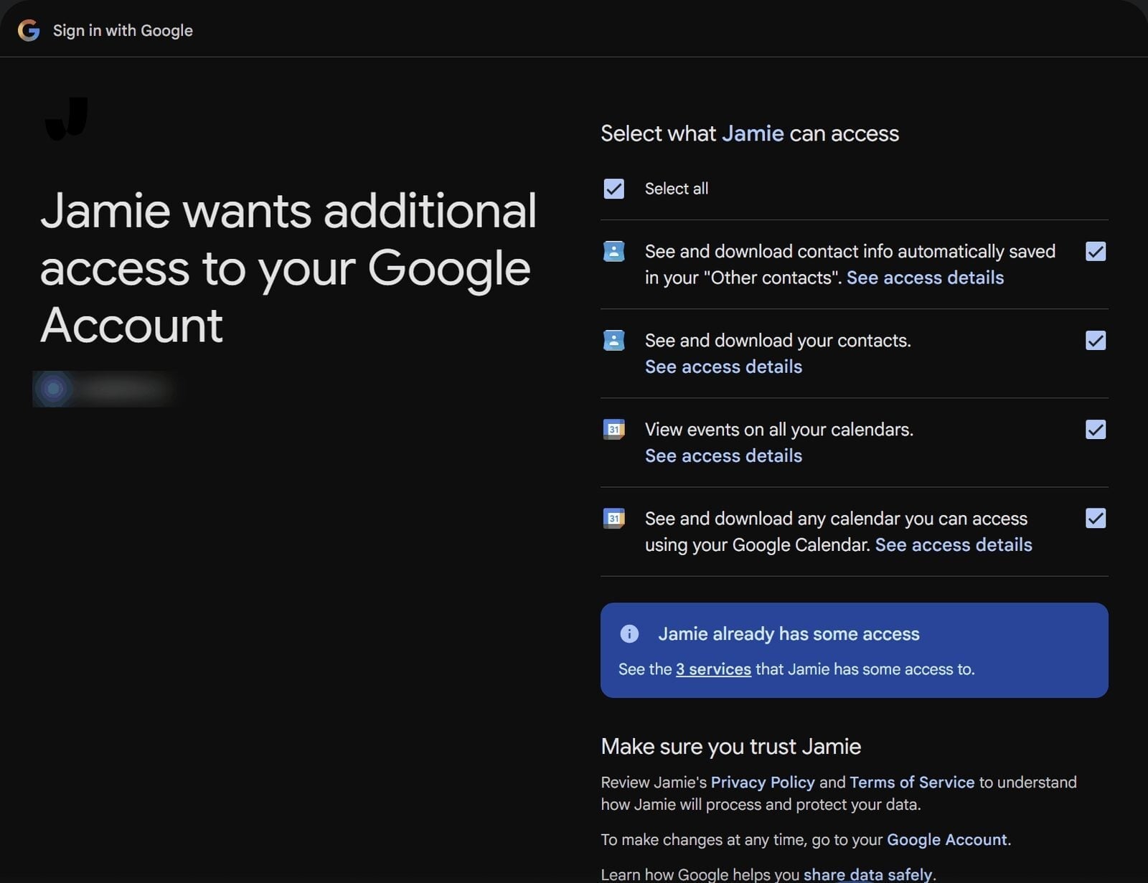Open Jamie's Privacy Policy link
Image resolution: width=1148 pixels, height=883 pixels.
click(x=763, y=782)
